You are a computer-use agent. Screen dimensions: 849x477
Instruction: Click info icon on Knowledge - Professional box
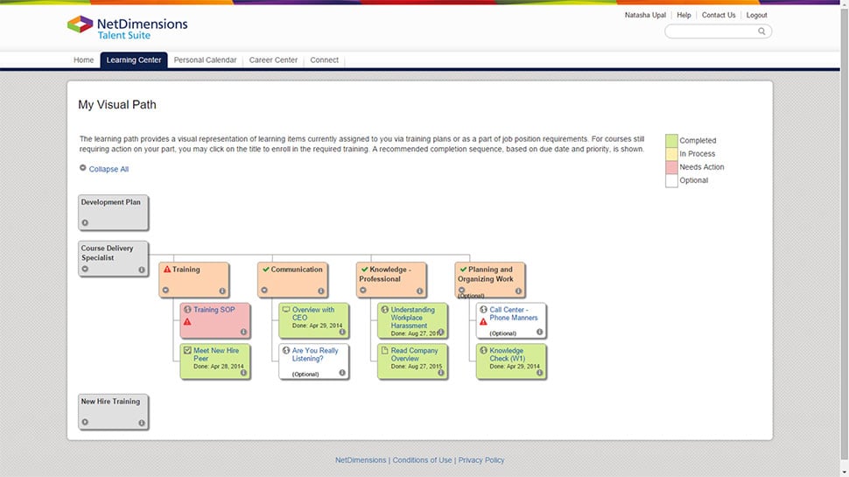419,291
